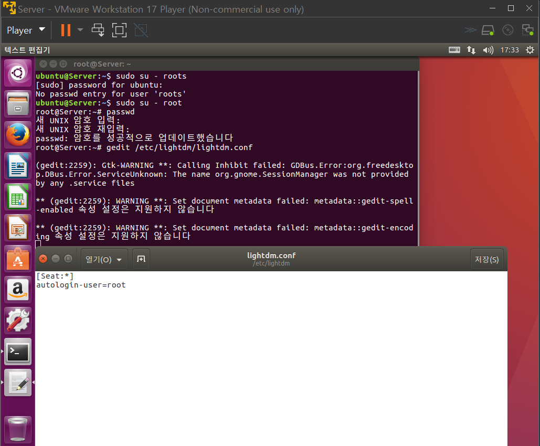Enter VMware full screen mode
This screenshot has width=540, height=446.
tap(119, 30)
